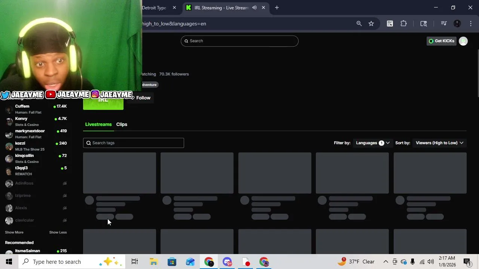Screen dimensions: 479x269
Task: Click the Search tags field
Action: 134,143
